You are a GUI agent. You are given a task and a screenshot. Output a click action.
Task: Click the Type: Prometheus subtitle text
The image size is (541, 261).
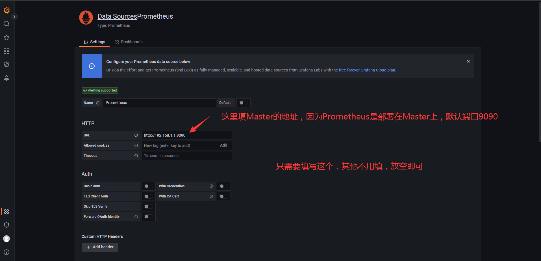point(114,25)
